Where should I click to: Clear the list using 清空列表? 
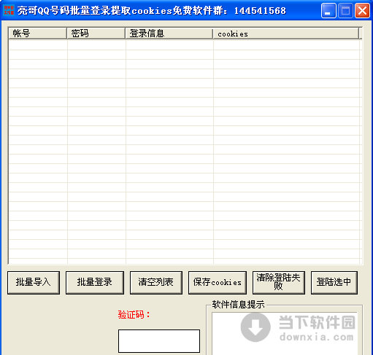pos(156,283)
